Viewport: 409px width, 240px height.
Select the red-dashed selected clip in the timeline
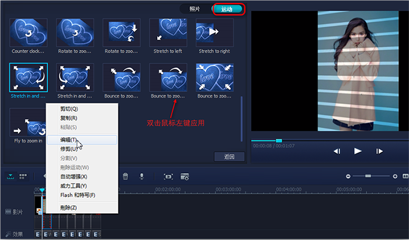(47, 221)
